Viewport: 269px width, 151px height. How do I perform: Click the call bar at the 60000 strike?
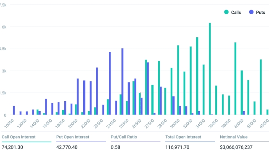click(261, 87)
